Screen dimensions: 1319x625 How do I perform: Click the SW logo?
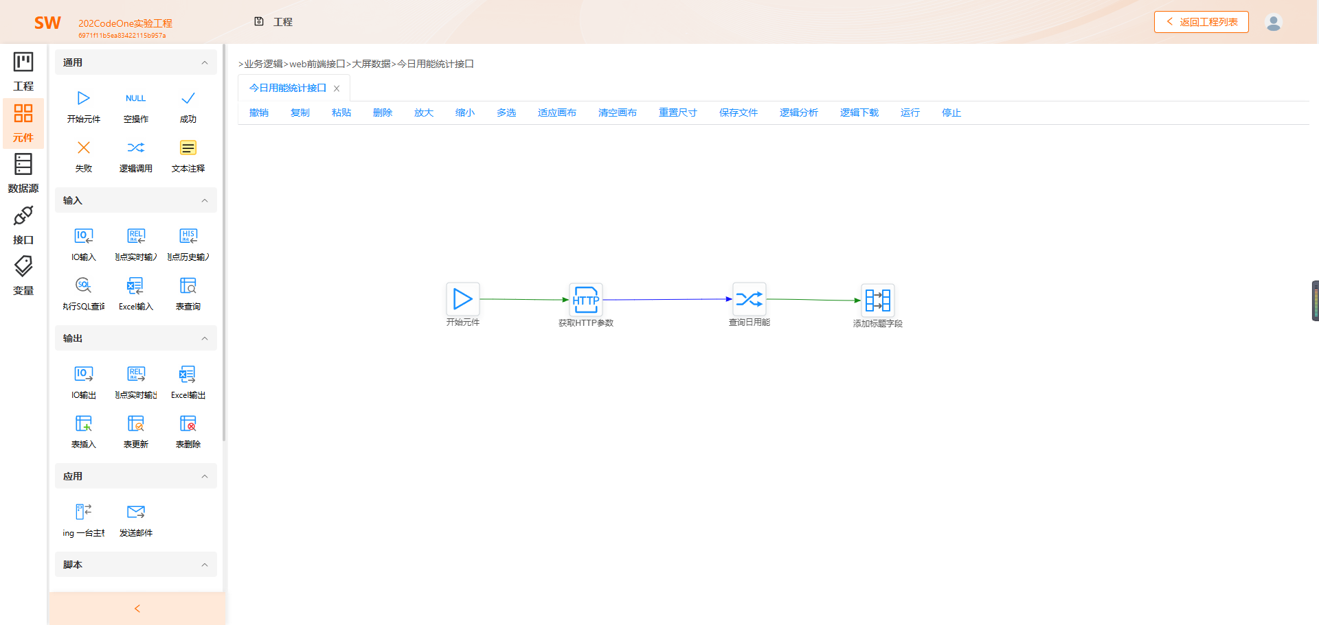click(47, 23)
